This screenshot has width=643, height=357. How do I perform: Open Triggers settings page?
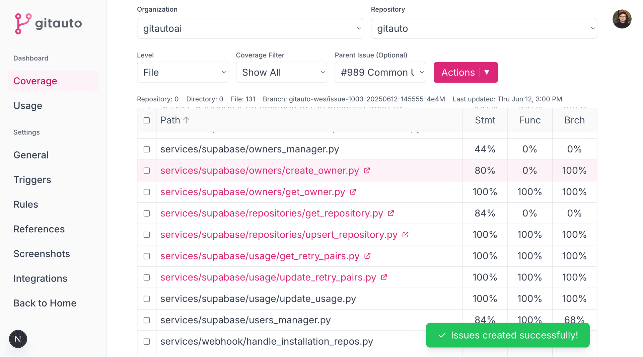click(32, 180)
